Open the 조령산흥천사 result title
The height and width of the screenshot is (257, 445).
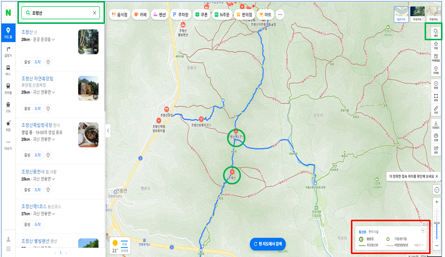click(33, 171)
